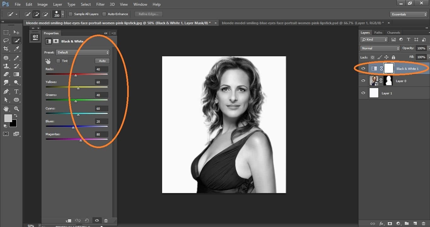
Task: Open the Add layer mask icon
Action: click(390, 224)
